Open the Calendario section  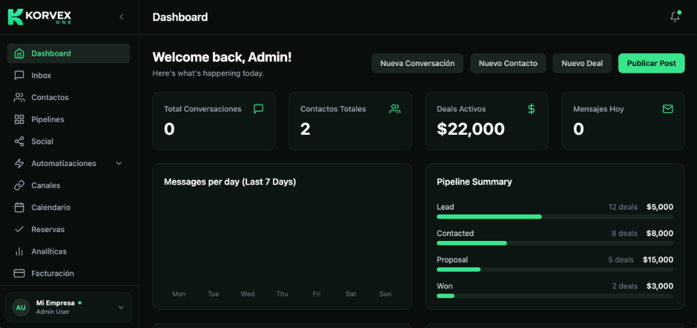tap(69, 208)
